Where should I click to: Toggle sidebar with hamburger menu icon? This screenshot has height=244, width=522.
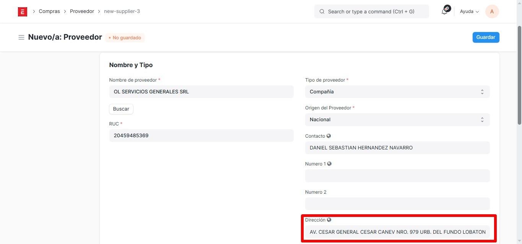coord(21,37)
